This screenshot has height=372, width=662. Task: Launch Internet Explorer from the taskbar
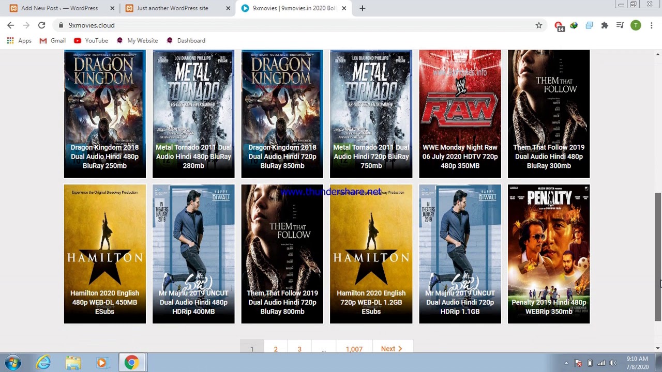(43, 363)
